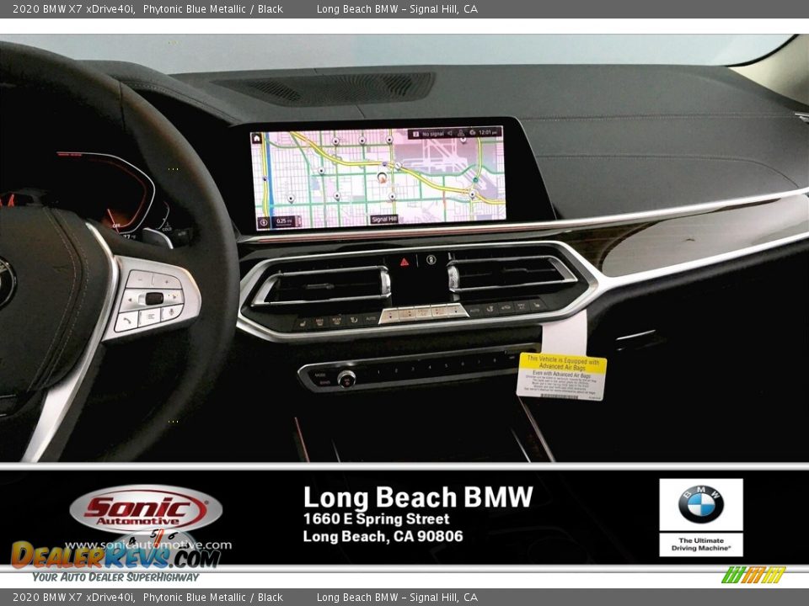This screenshot has width=809, height=606.
Task: Push radio preset button 1
Action: coord(378,371)
